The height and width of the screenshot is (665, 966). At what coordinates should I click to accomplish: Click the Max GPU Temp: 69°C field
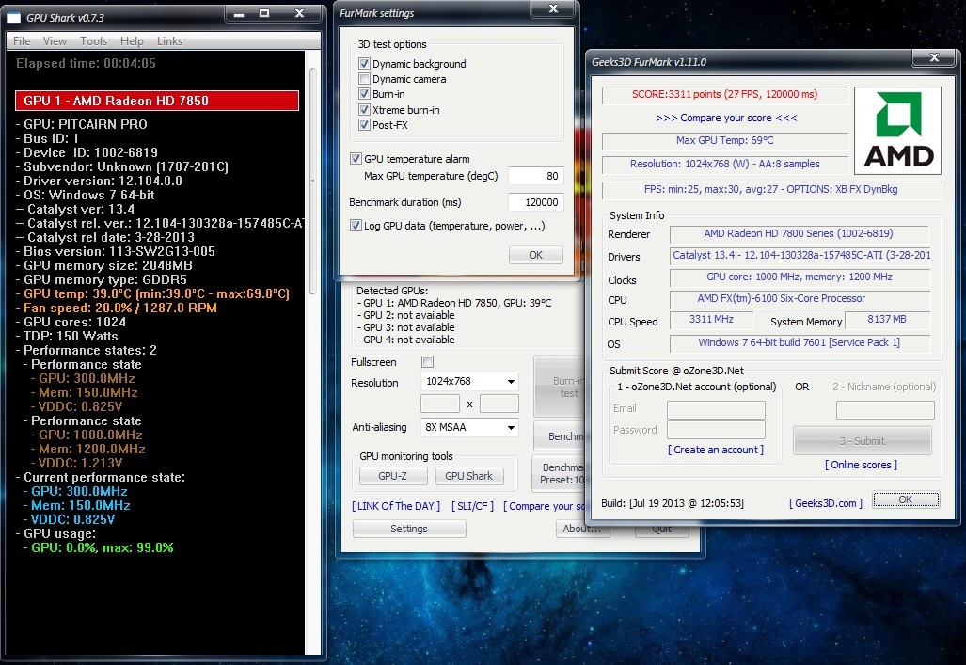[725, 141]
